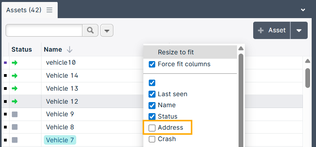The height and width of the screenshot is (147, 316).
Task: Click the gray stopped status of Vehicle 9
Action: pyautogui.click(x=15, y=114)
